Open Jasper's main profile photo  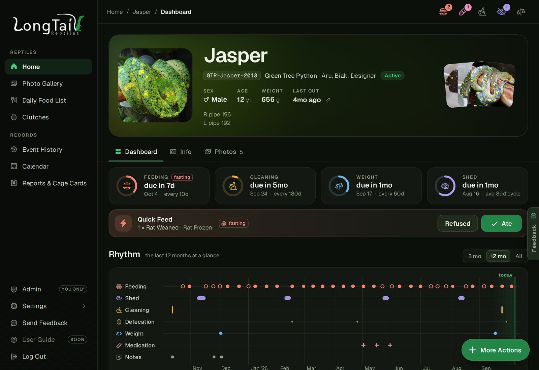[x=155, y=85]
